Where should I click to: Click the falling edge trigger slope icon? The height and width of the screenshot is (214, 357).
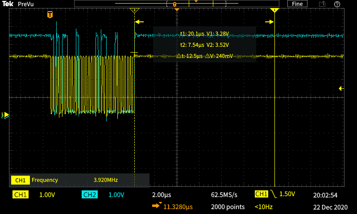click(273, 195)
